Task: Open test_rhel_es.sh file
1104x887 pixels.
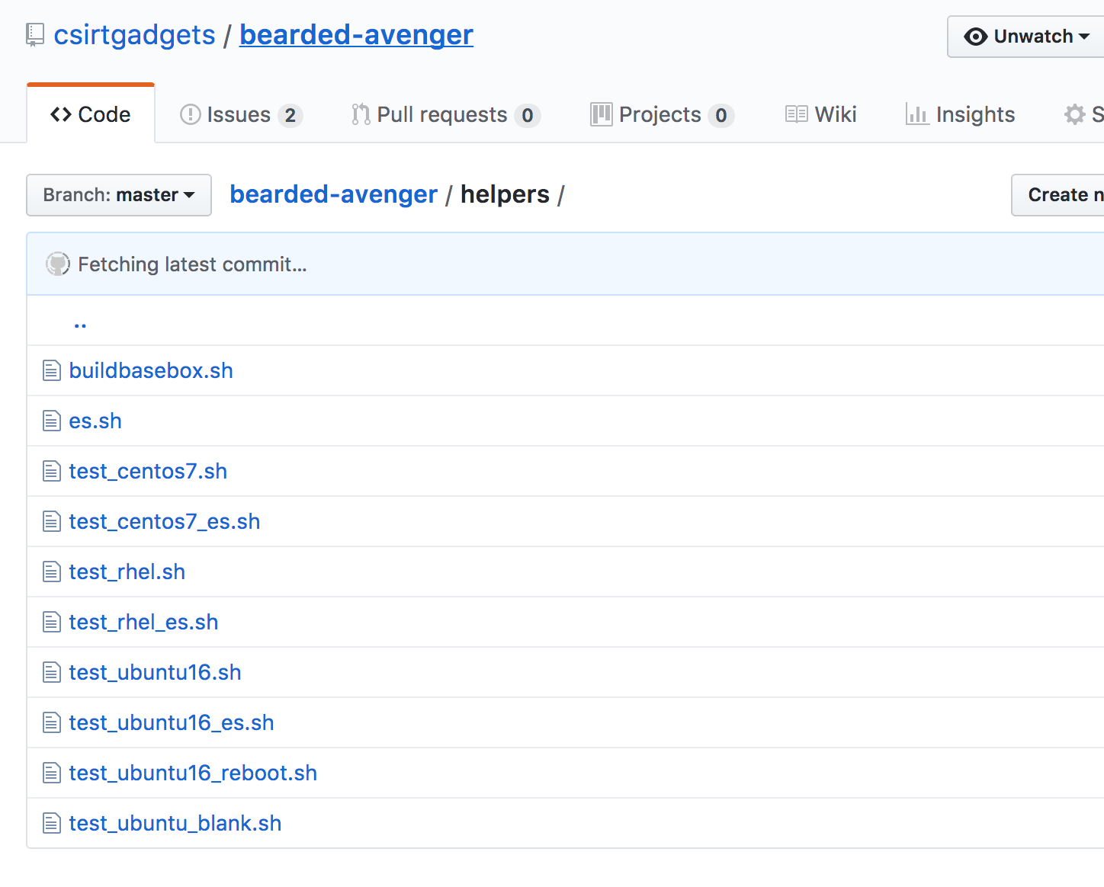Action: click(143, 622)
